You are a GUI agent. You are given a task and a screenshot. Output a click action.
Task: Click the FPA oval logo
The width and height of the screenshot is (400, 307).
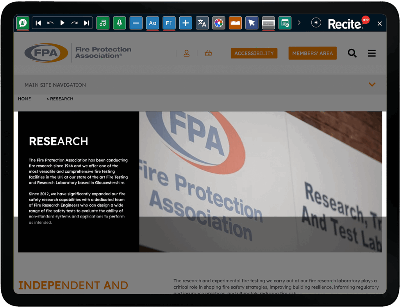tap(46, 53)
